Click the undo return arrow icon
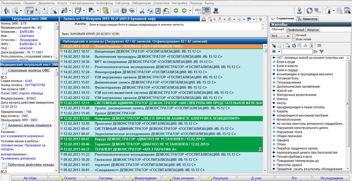 (166, 10)
